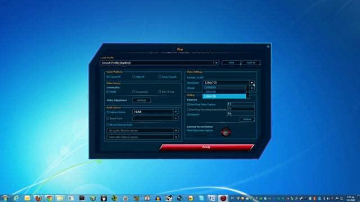
Task: Collapse the Resolution dropdown arrow
Action: (x=251, y=82)
